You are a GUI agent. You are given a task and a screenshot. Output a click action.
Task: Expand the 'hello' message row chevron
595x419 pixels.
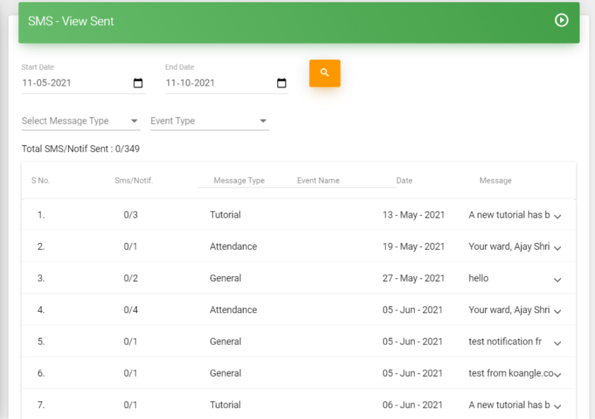coord(557,280)
